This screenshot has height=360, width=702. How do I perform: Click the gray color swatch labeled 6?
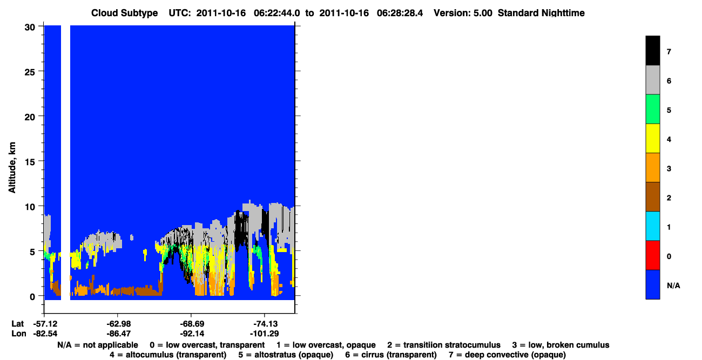point(652,80)
